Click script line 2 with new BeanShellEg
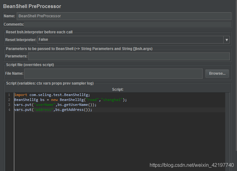This screenshot has width=237, height=171. pyautogui.click(x=71, y=100)
